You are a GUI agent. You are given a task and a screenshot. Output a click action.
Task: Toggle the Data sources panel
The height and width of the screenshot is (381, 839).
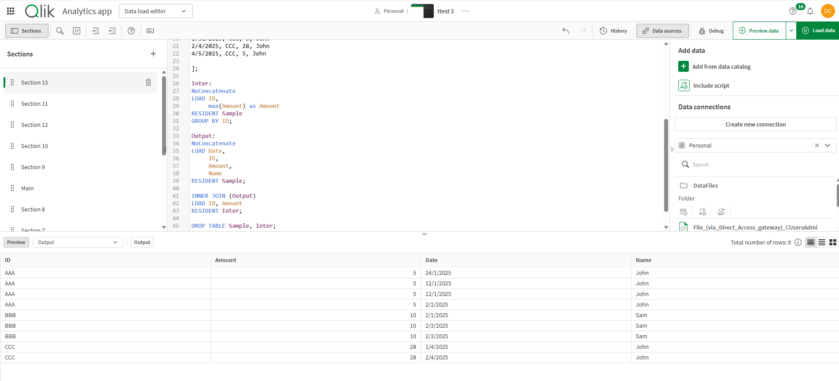pyautogui.click(x=662, y=31)
